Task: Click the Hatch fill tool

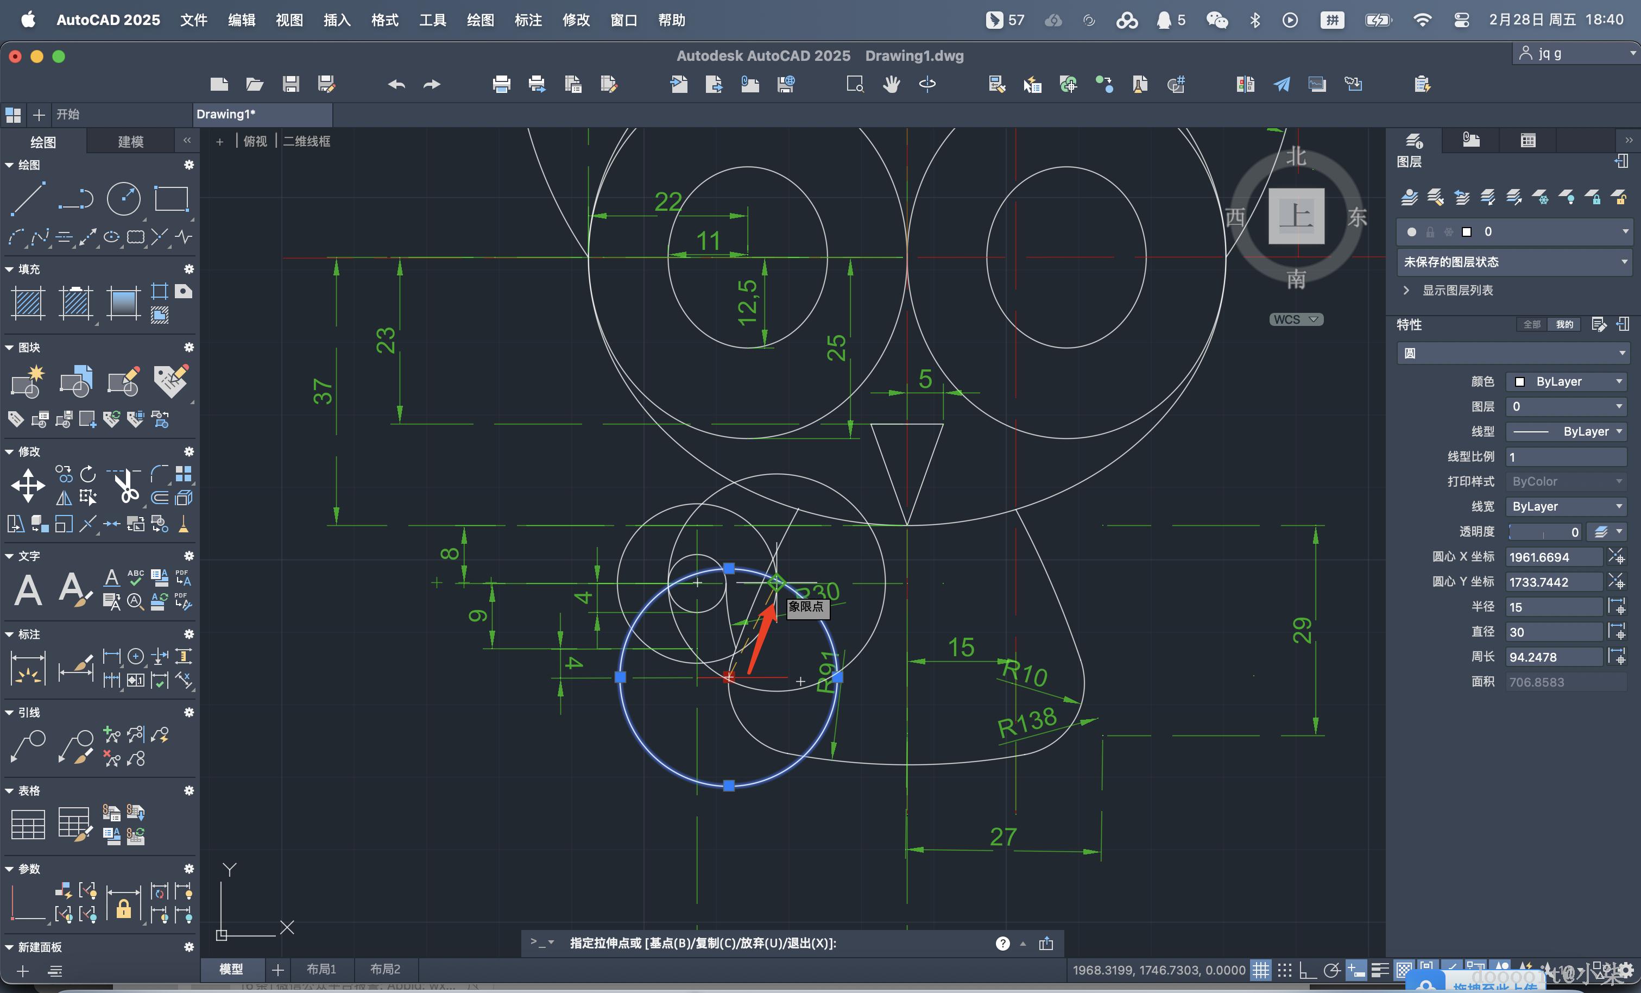Action: [x=28, y=303]
